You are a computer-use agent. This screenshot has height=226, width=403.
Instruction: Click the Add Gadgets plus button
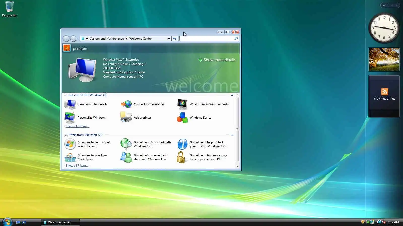coord(384,5)
